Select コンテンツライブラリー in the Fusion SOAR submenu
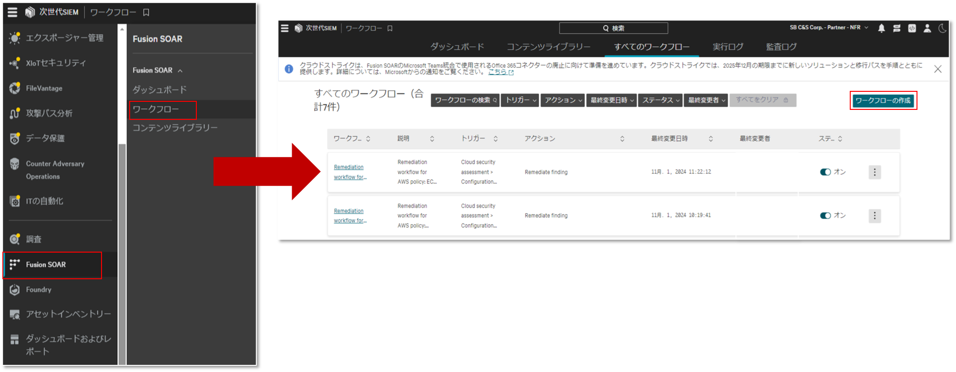 [x=175, y=128]
